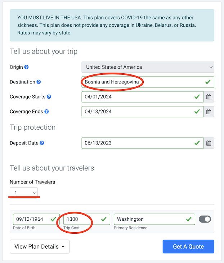This screenshot has width=224, height=263.
Task: Expand the View Plan Details section
Action: click(40, 246)
